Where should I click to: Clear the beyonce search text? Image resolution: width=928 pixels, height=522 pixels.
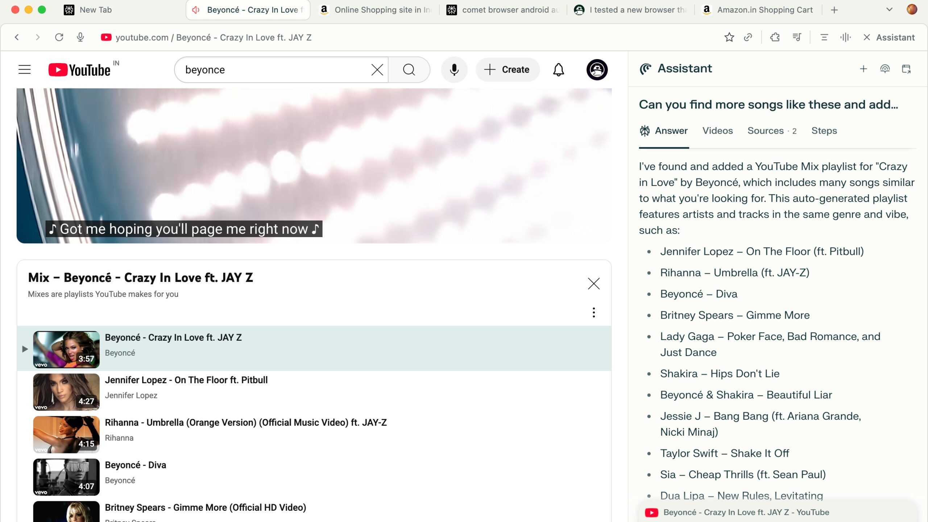click(x=377, y=70)
